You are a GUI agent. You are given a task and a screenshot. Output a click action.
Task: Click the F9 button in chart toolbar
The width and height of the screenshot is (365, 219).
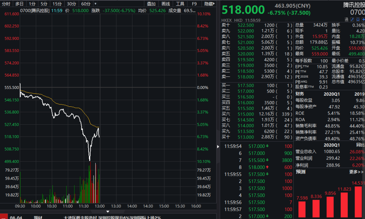pos(194,4)
